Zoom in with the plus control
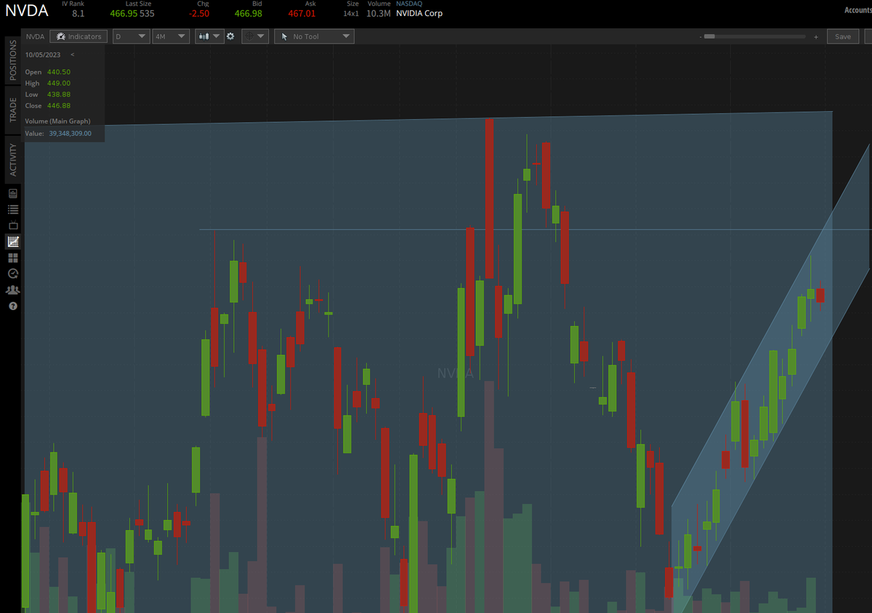 tap(816, 36)
